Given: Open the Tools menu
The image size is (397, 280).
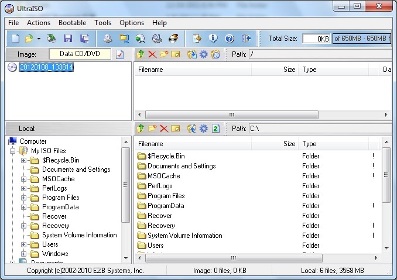Looking at the screenshot, I should click(103, 23).
